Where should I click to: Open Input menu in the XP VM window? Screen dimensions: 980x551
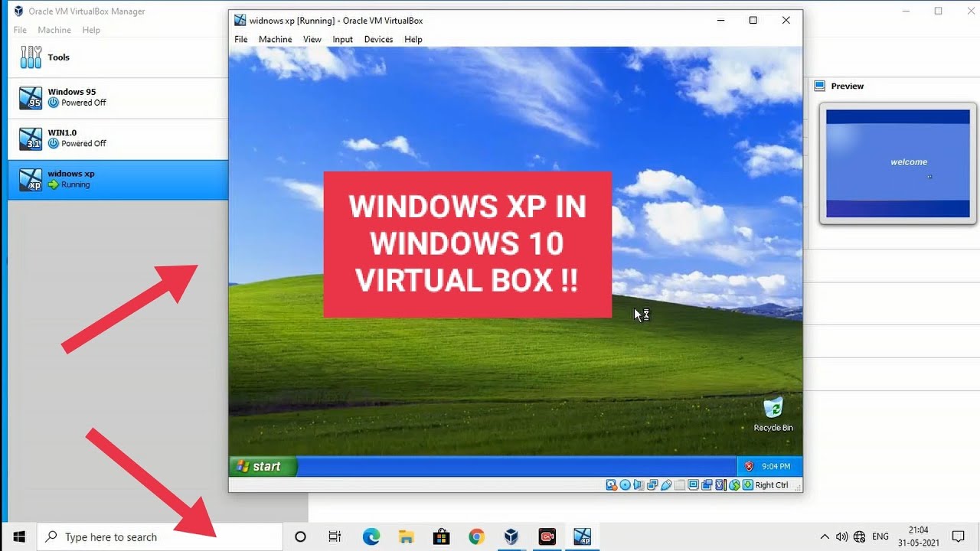342,39
